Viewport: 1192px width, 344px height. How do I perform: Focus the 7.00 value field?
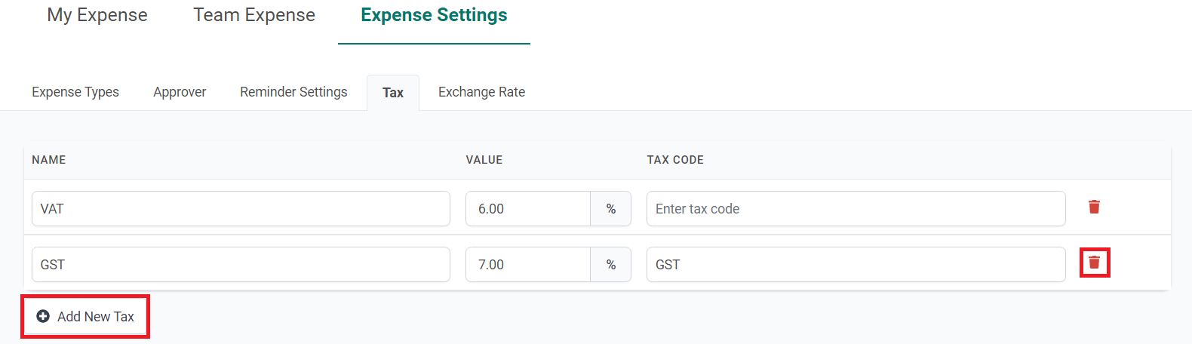(x=528, y=265)
